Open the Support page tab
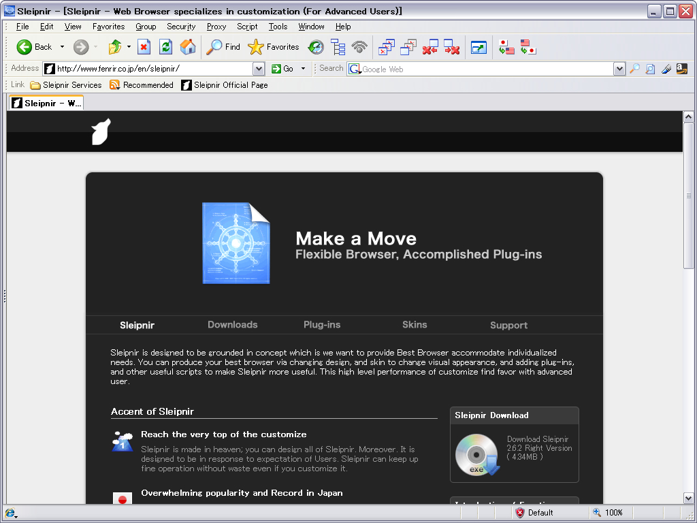The height and width of the screenshot is (523, 697). point(508,325)
